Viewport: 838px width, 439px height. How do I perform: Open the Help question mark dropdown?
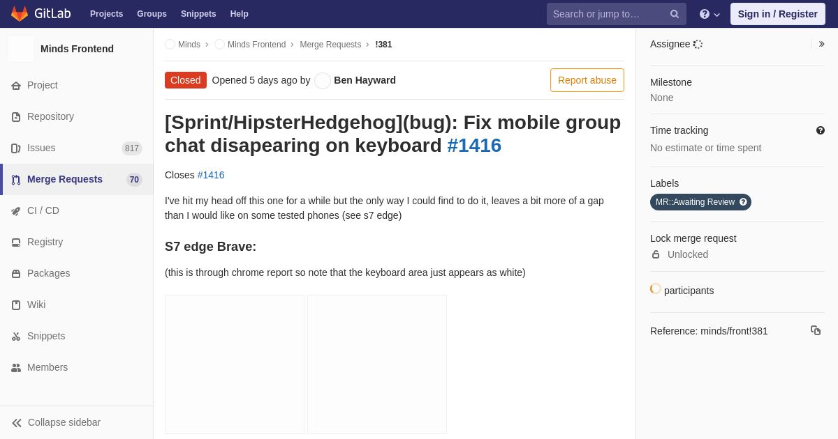(x=710, y=14)
